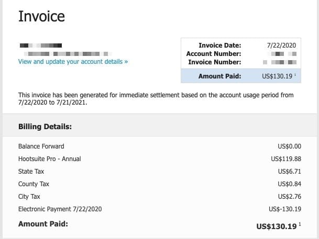
Task: Click the US$-130.19 payment amount
Action: (x=285, y=209)
